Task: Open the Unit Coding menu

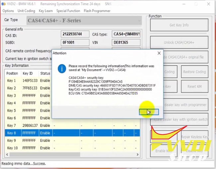Action: (26, 11)
